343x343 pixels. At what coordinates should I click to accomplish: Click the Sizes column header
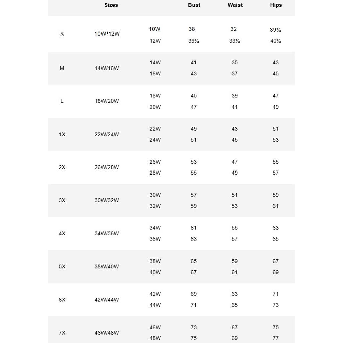pyautogui.click(x=111, y=5)
